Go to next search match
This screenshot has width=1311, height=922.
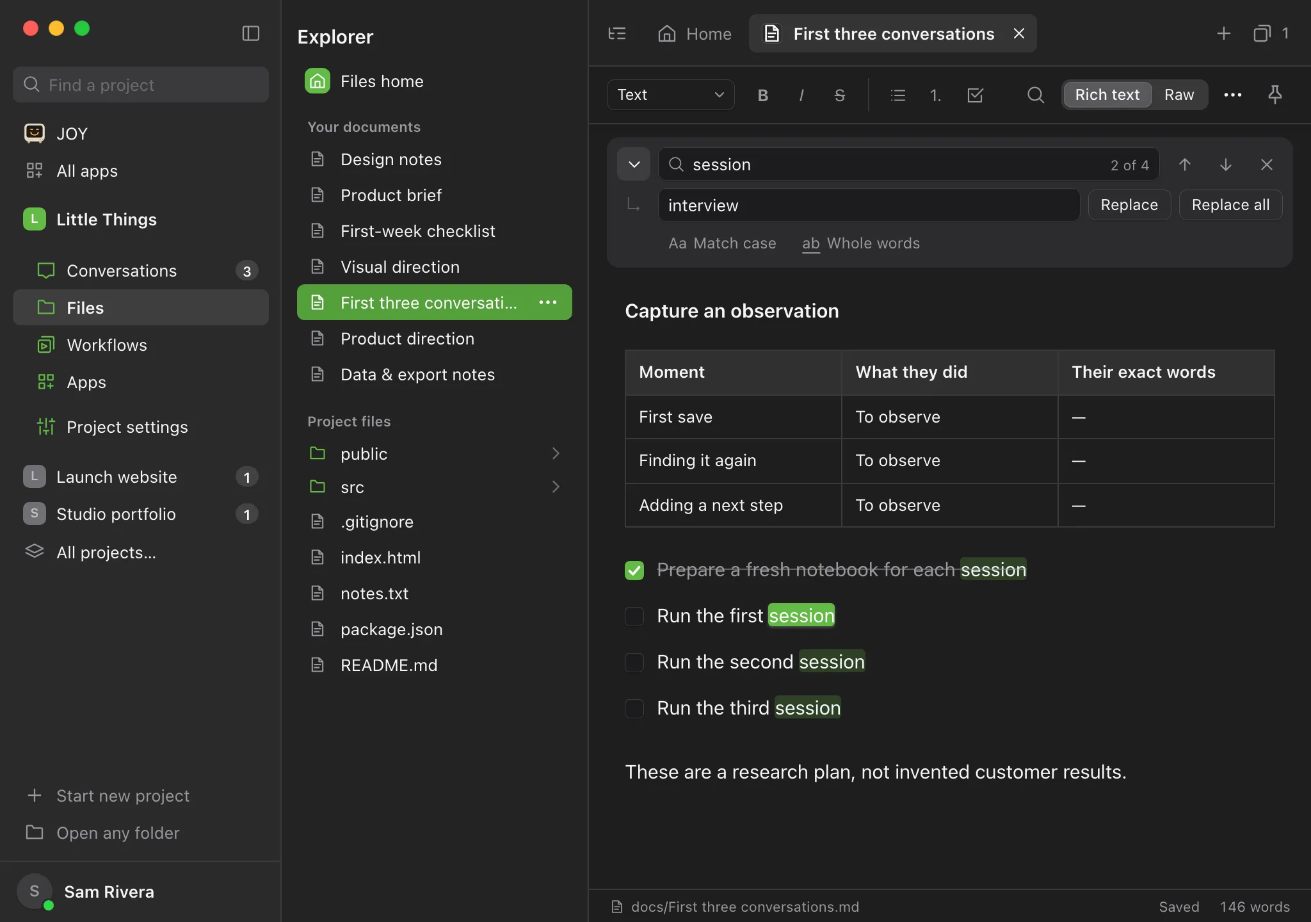tap(1226, 165)
